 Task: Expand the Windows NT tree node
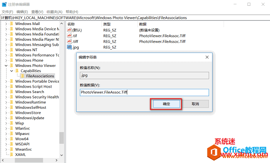[x=6, y=50]
